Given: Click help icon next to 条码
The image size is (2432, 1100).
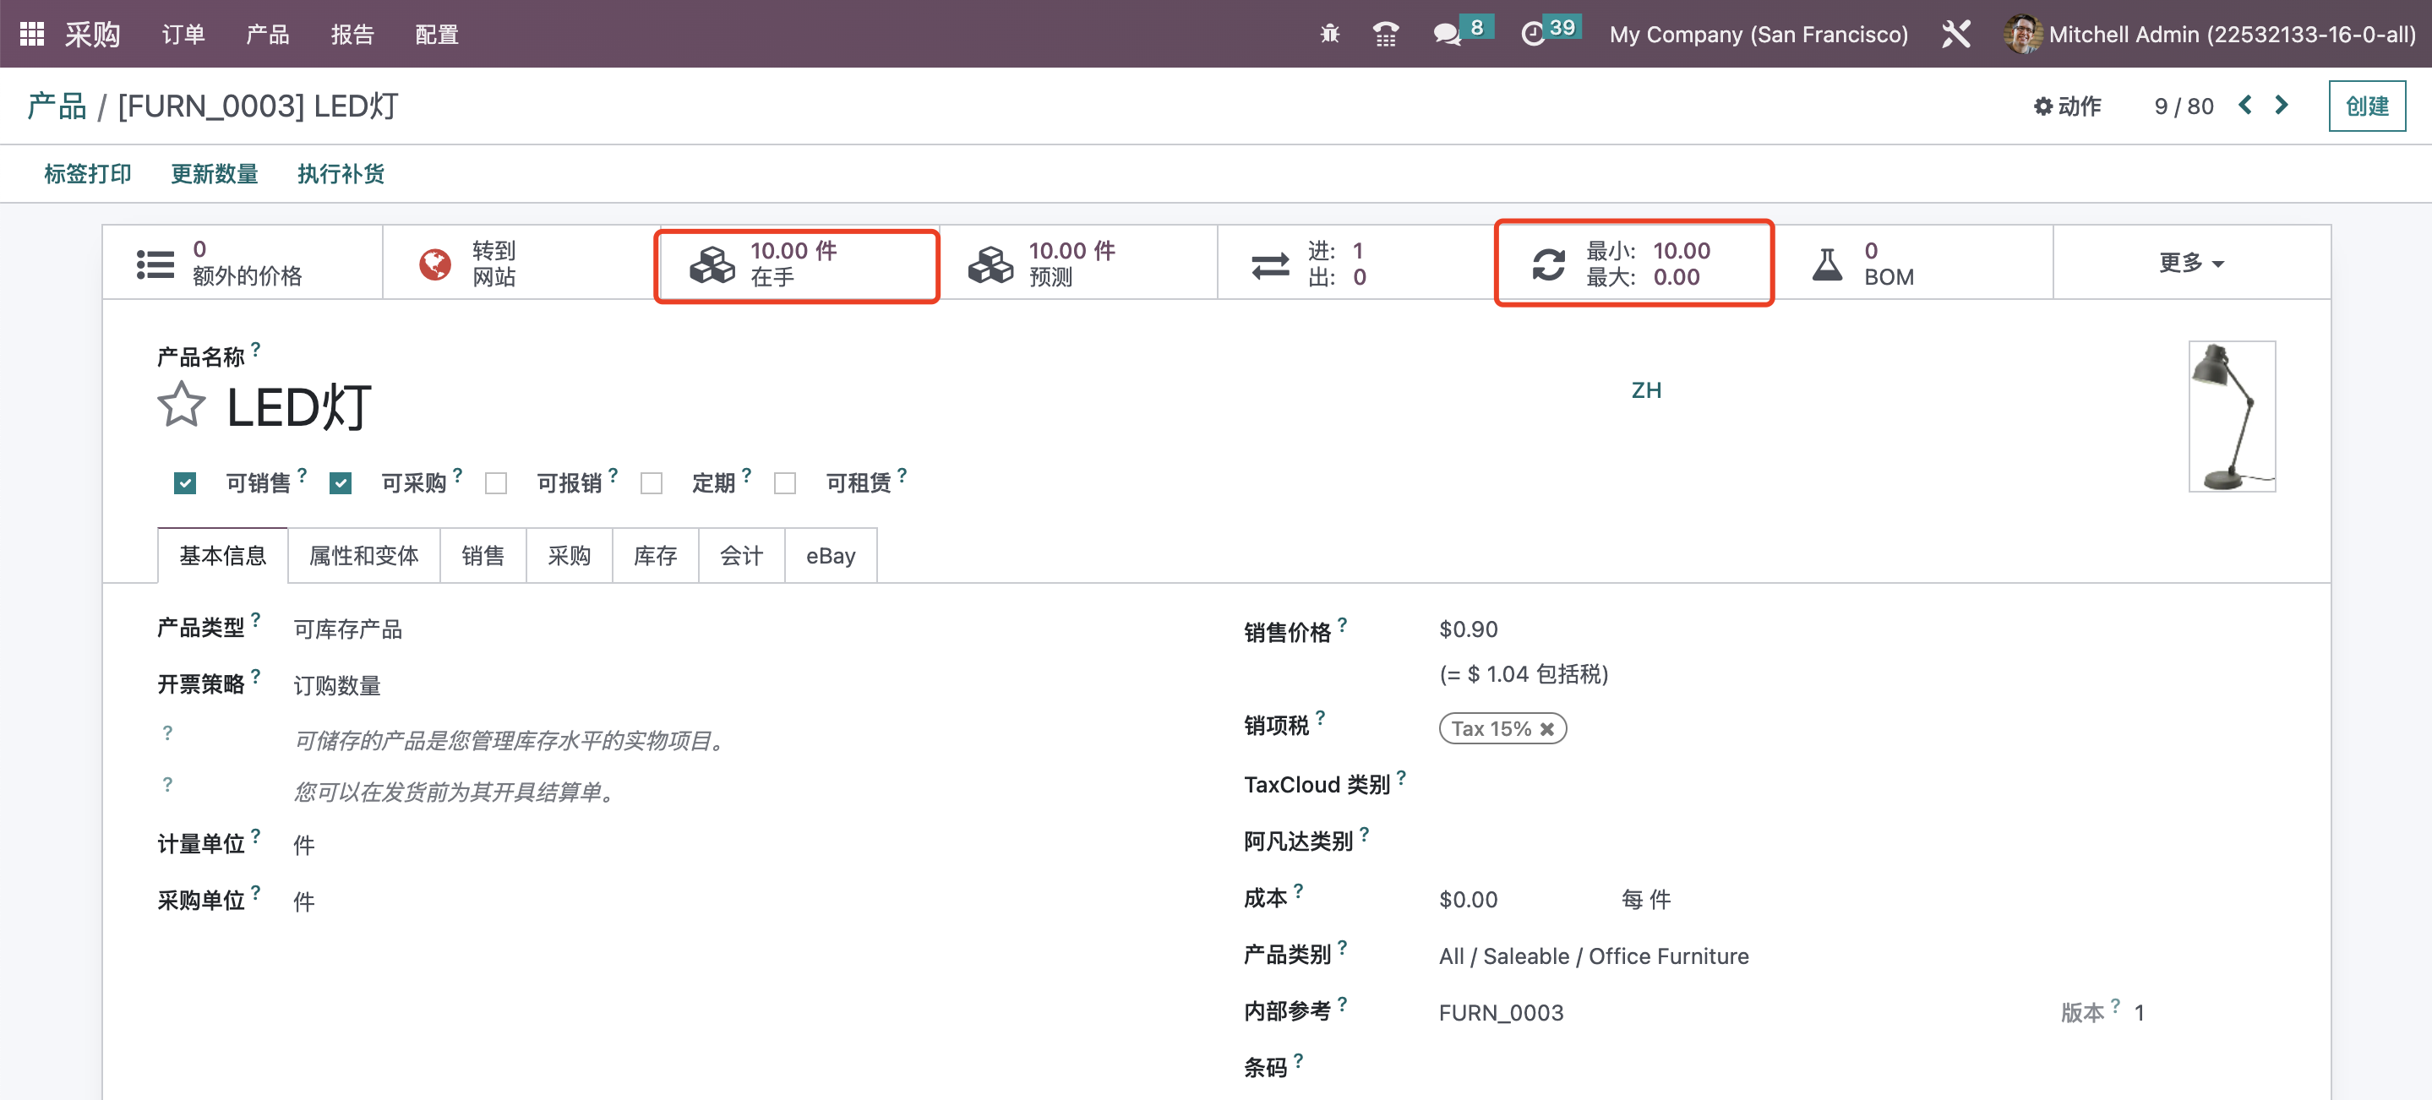Looking at the screenshot, I should 1298,1059.
